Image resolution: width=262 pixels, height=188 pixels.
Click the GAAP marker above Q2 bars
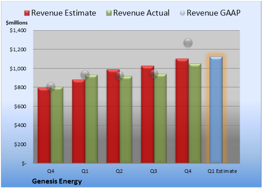coord(119,76)
